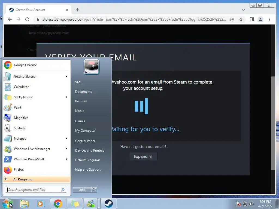Open Pictures from Start menu
The width and height of the screenshot is (279, 209).
point(81,101)
